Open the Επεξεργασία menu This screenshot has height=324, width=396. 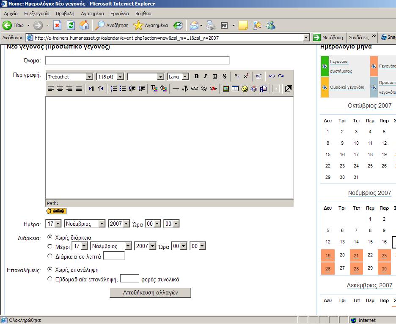[x=37, y=13]
